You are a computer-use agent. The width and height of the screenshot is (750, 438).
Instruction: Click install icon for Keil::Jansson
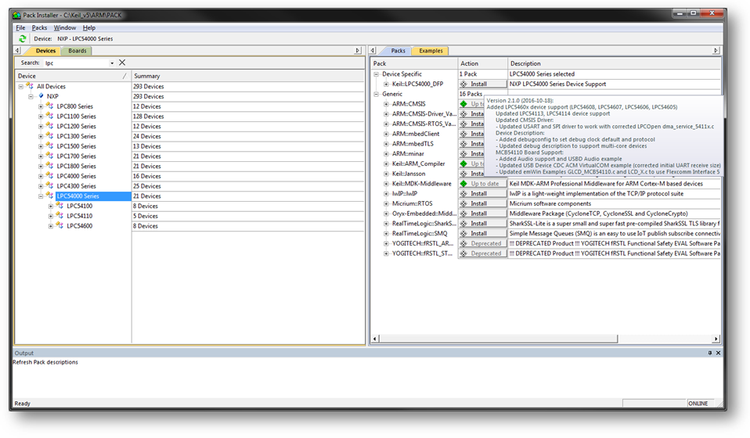tap(463, 174)
